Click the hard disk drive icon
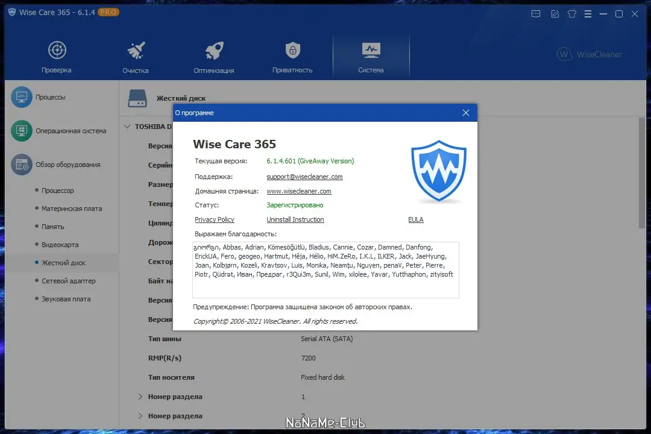 tap(137, 98)
